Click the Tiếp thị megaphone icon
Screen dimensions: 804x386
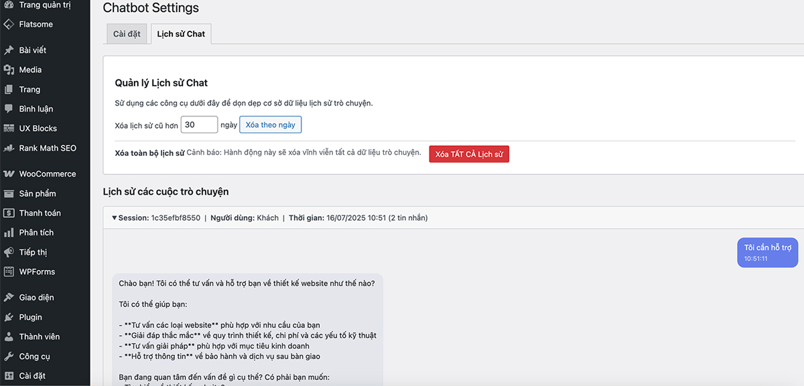[9, 252]
